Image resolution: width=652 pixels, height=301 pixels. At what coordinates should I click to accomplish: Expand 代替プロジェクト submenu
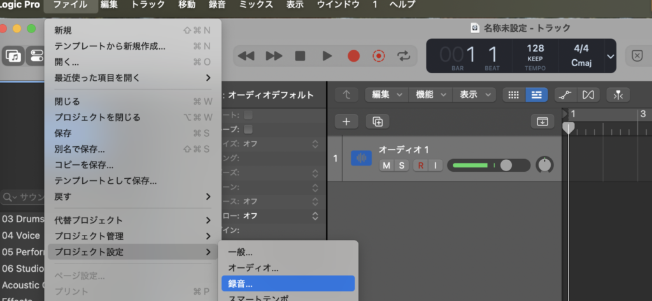[132, 220]
